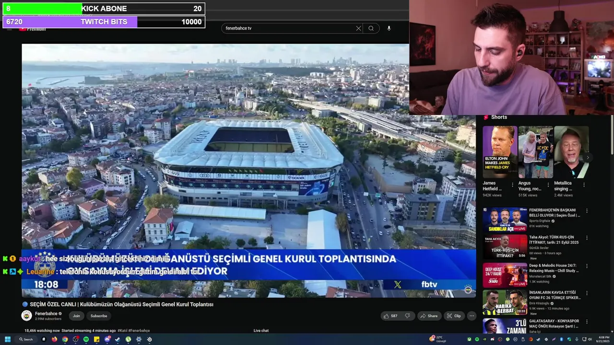The image size is (614, 345).
Task: Dislike the live stream
Action: [x=408, y=316]
